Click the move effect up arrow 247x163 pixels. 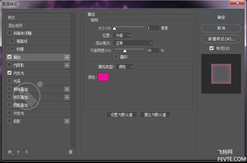[18, 152]
